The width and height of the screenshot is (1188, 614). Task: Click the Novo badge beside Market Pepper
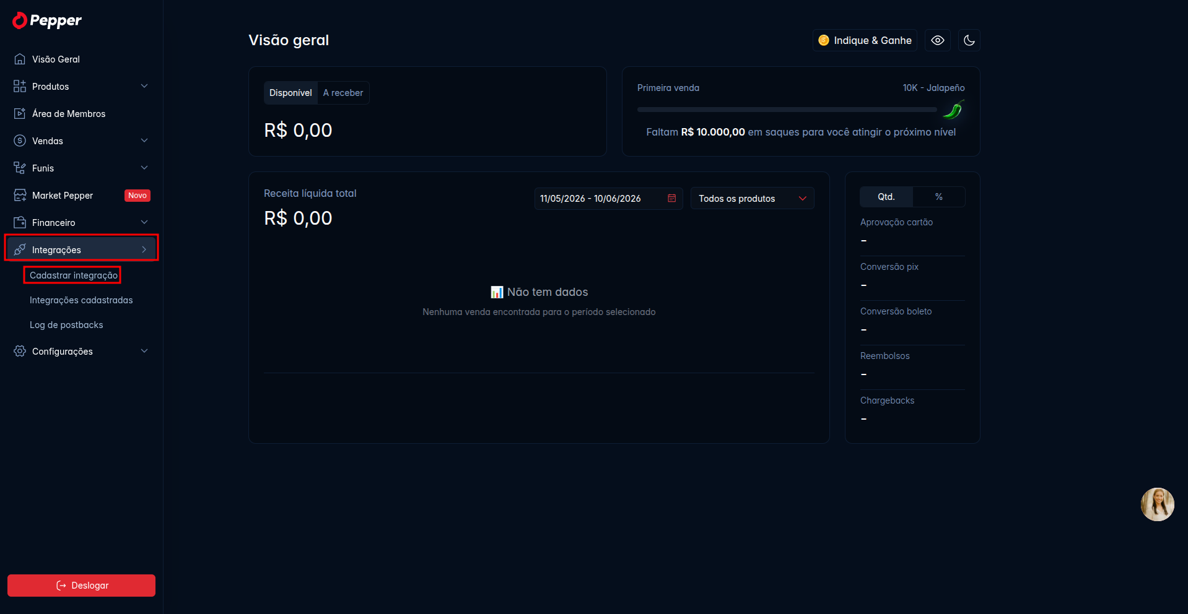(138, 196)
